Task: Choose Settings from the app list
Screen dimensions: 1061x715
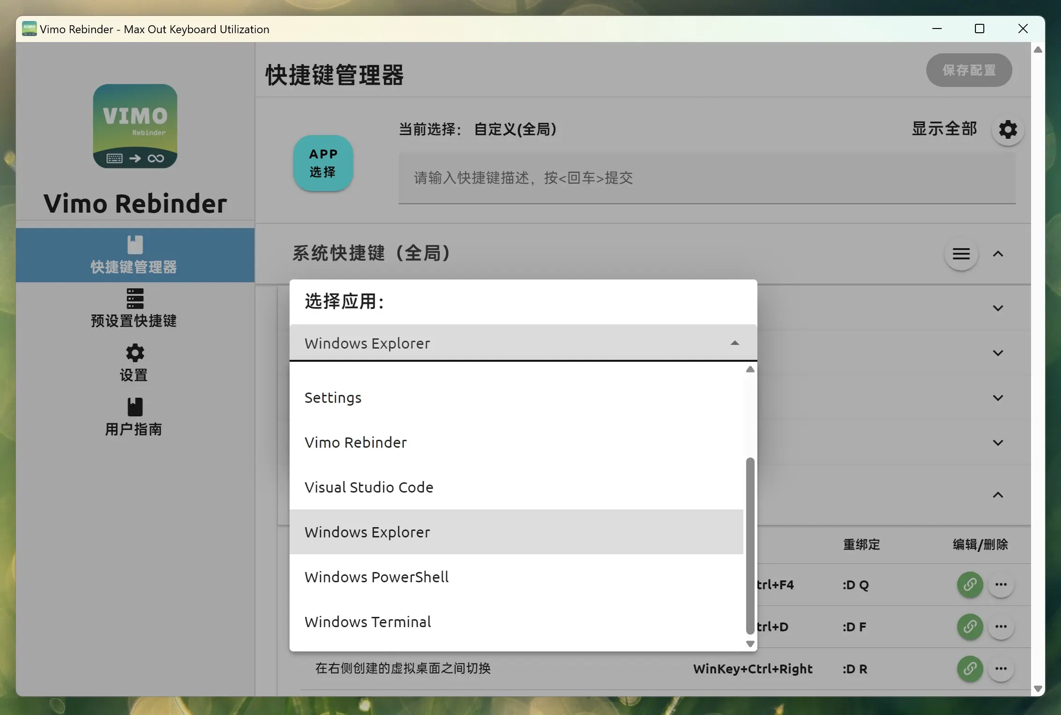Action: (516, 398)
